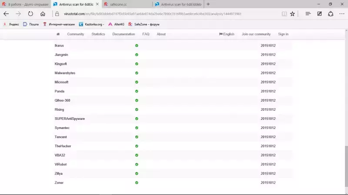Click green check icon in Kingsoft row
348x195 pixels.
click(137, 64)
